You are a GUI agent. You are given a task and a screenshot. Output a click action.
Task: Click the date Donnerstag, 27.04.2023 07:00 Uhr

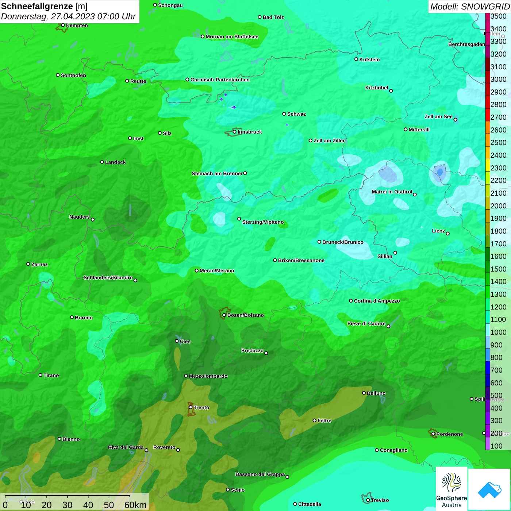click(68, 16)
